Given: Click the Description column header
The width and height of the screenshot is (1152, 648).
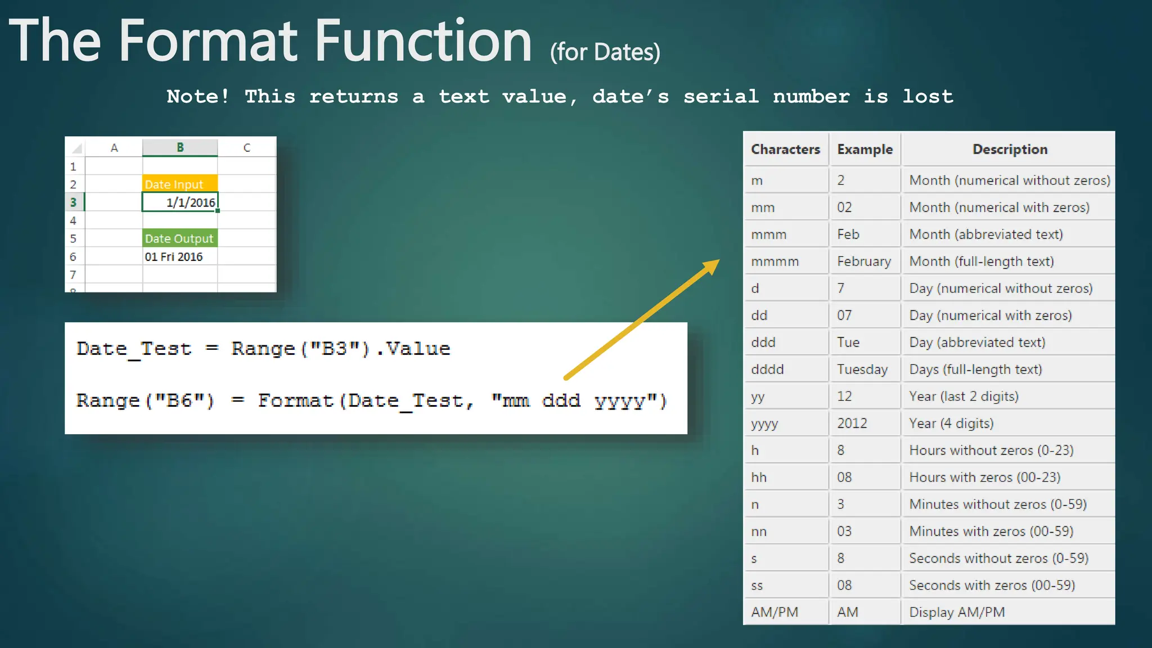Looking at the screenshot, I should 1010,149.
